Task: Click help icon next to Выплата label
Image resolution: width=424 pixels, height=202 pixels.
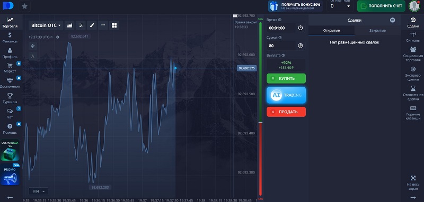Action: pos(283,56)
